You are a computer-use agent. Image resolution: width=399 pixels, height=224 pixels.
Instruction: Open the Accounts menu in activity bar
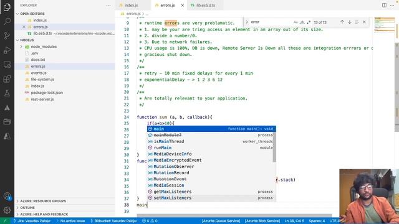7,196
